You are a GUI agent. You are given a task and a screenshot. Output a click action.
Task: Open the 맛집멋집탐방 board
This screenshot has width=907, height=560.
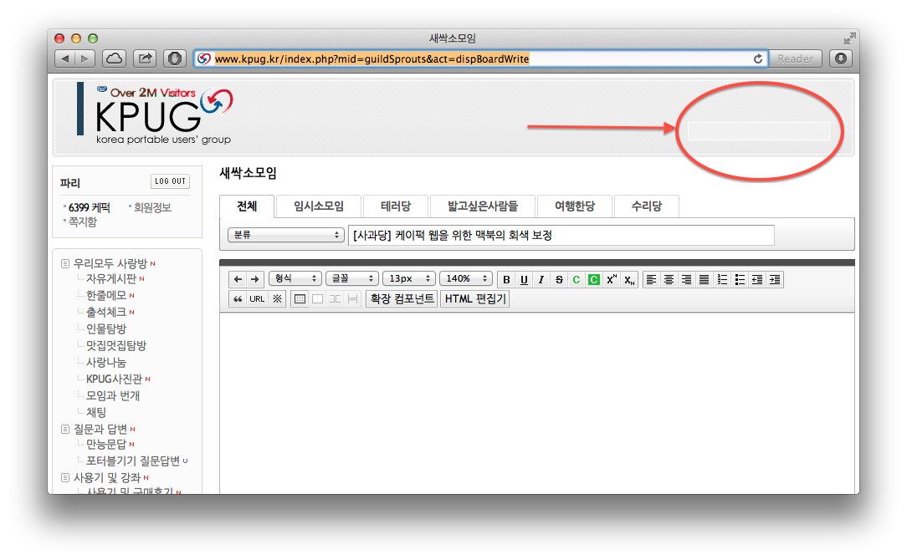[116, 345]
